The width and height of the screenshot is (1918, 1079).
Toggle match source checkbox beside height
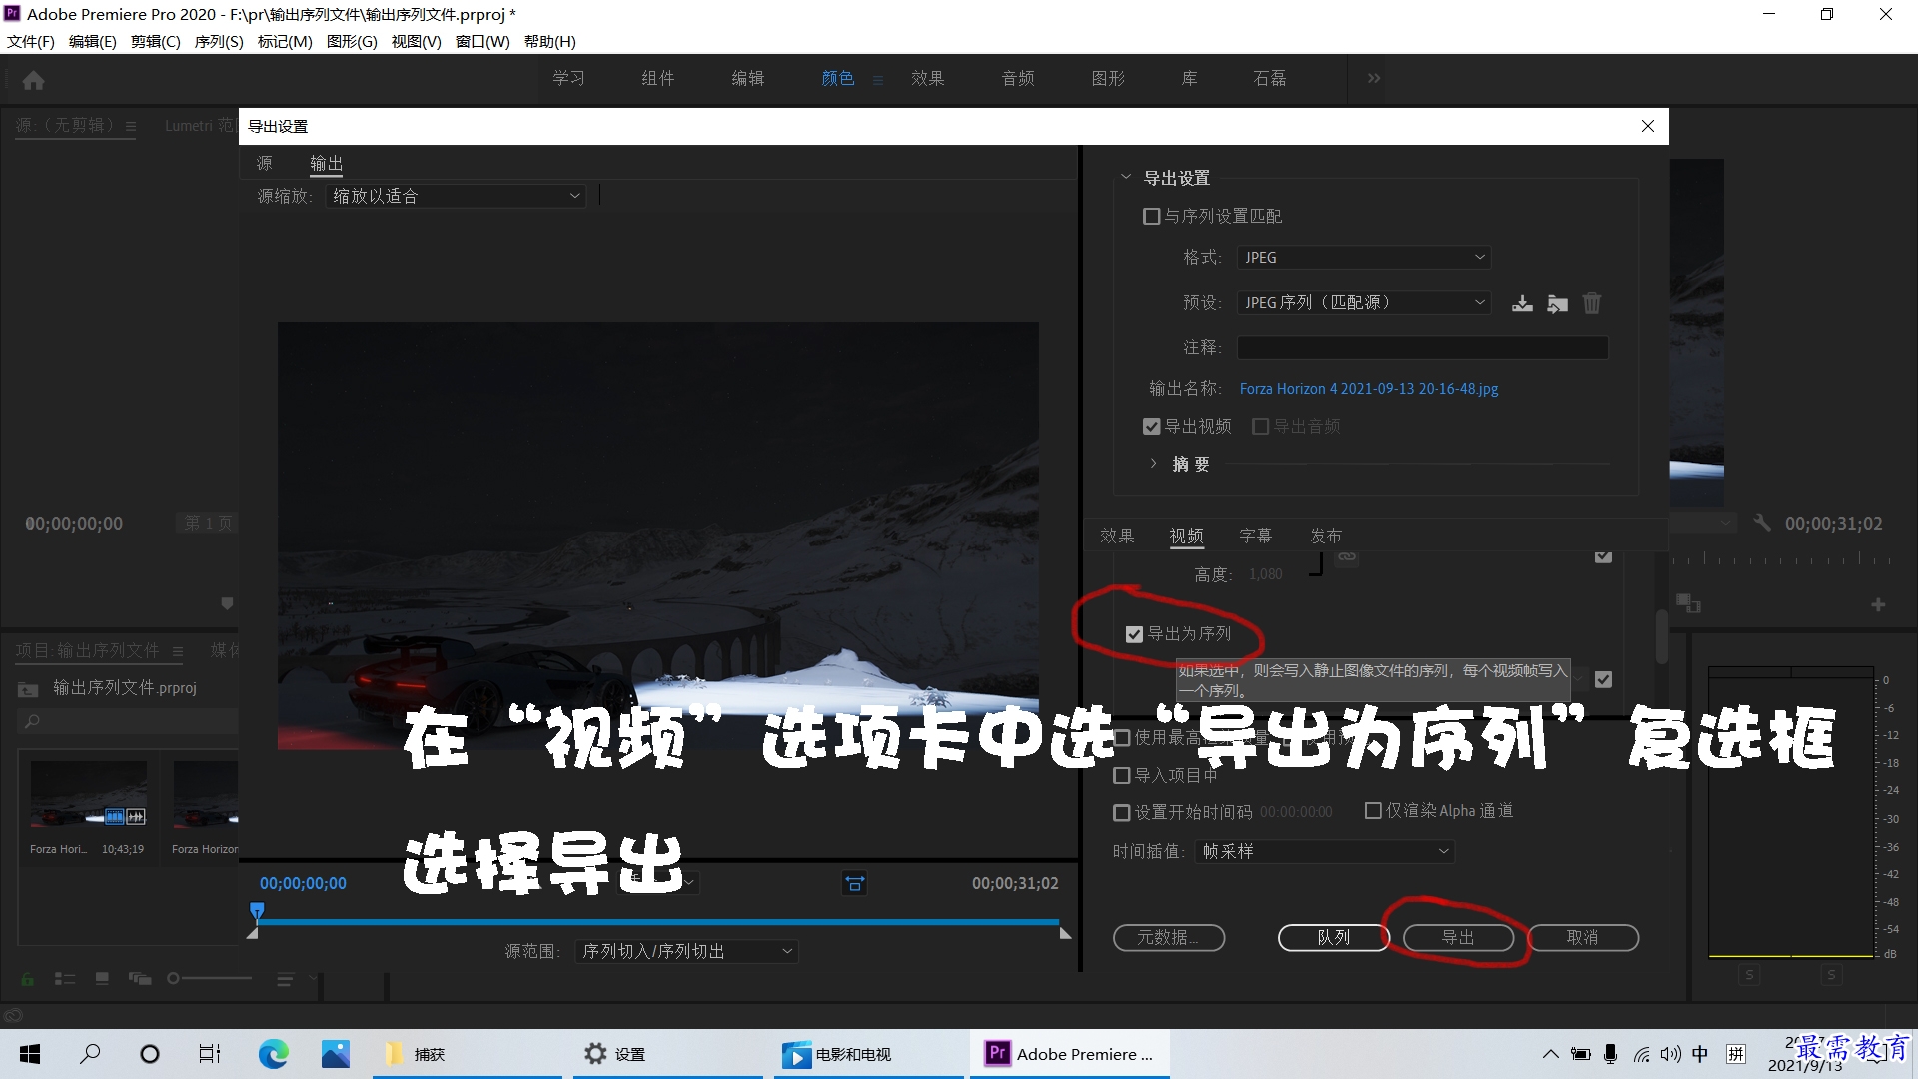[1603, 556]
